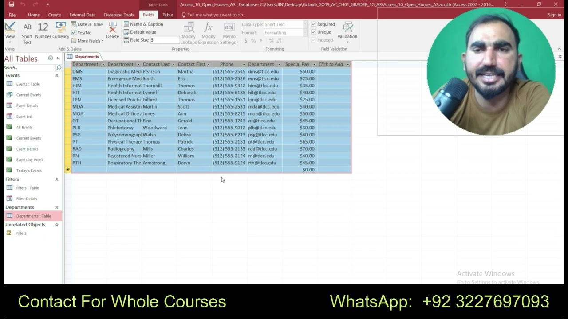Collapse the Departments group
This screenshot has width=568, height=319.
[x=57, y=208]
